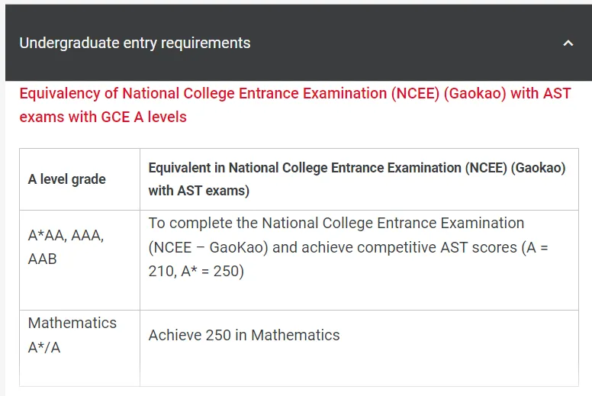Viewport: 592px width, 396px height.
Task: Click the 'Equivalent in National College Entrance Examination' header
Action: pos(305,168)
